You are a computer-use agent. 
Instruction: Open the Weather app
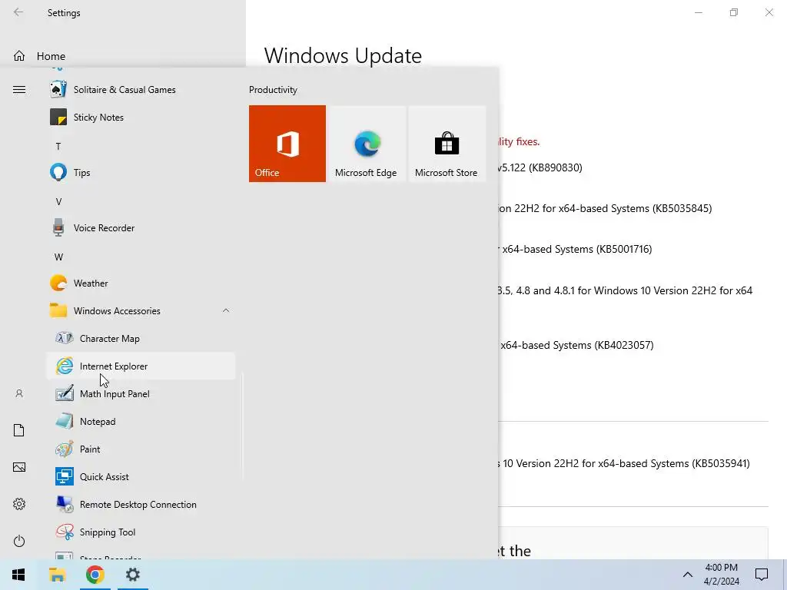coord(141,283)
